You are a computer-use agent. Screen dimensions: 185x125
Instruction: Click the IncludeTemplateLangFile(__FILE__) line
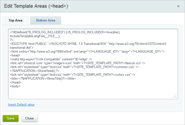35,36
